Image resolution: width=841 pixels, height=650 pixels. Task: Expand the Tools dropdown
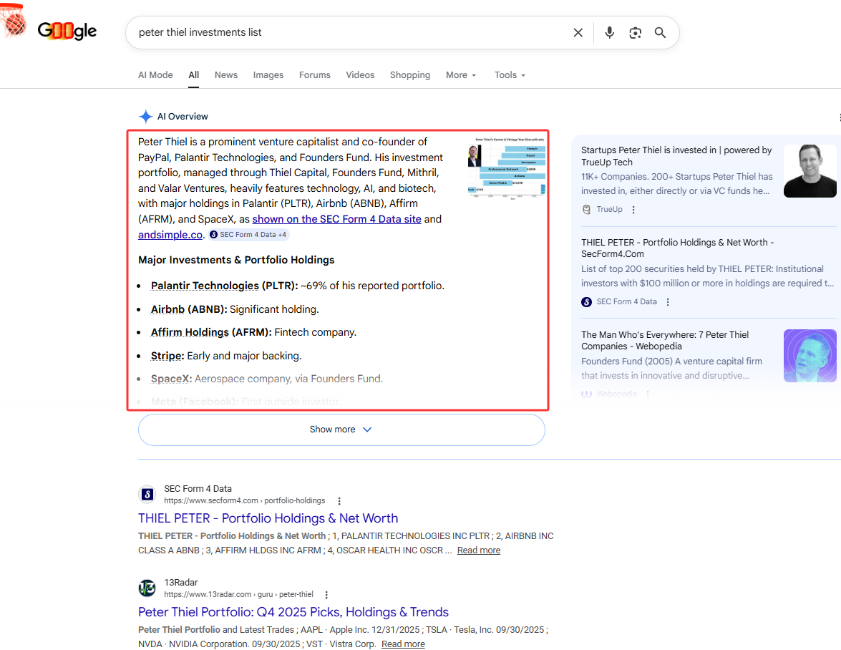pos(510,75)
